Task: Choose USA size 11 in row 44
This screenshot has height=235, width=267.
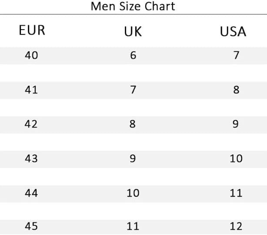Action: [236, 193]
